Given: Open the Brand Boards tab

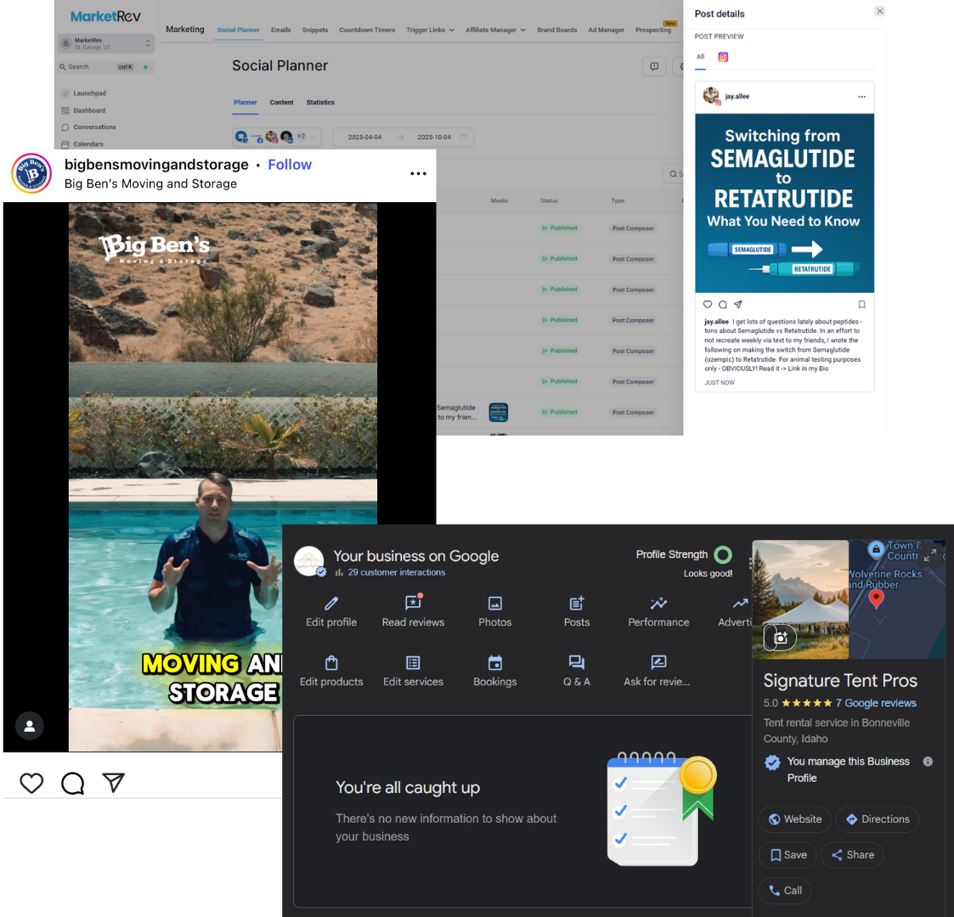Looking at the screenshot, I should (x=556, y=30).
